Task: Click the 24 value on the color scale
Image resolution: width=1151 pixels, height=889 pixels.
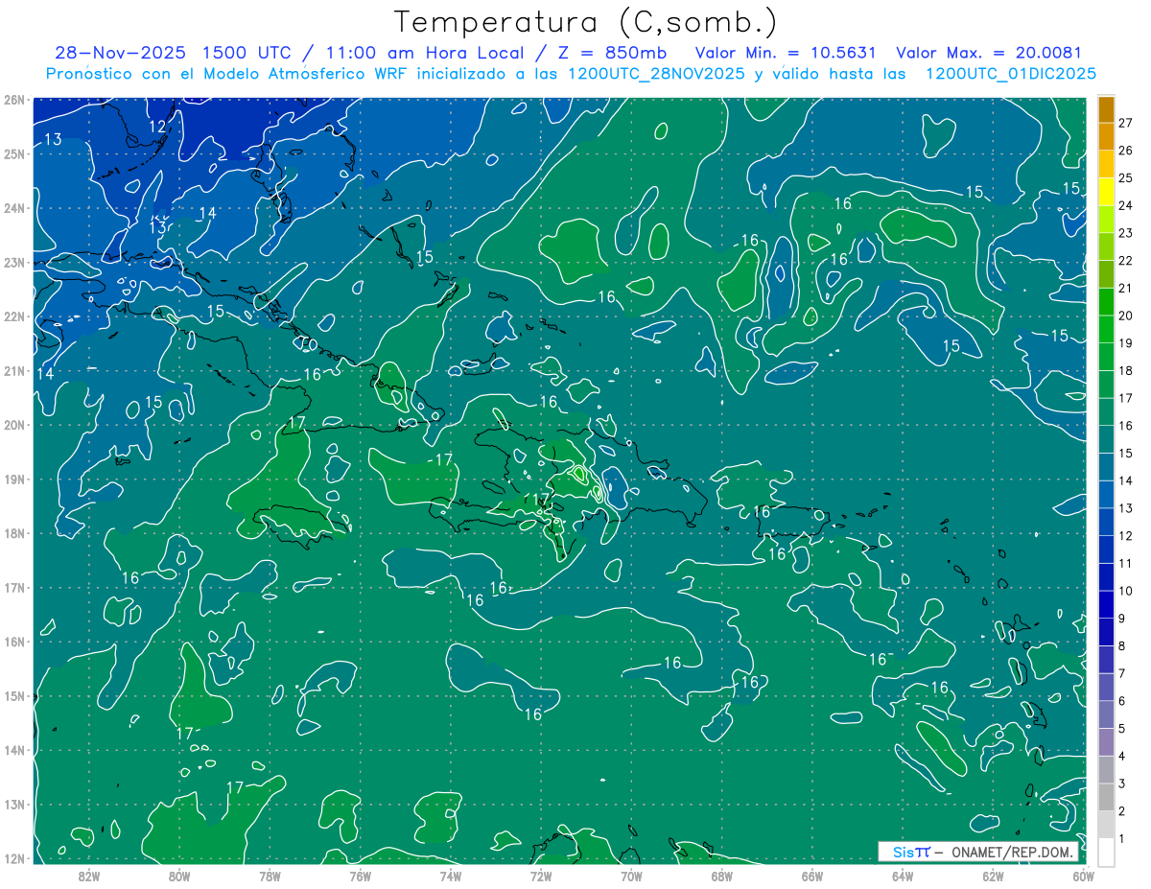Action: [x=1126, y=205]
